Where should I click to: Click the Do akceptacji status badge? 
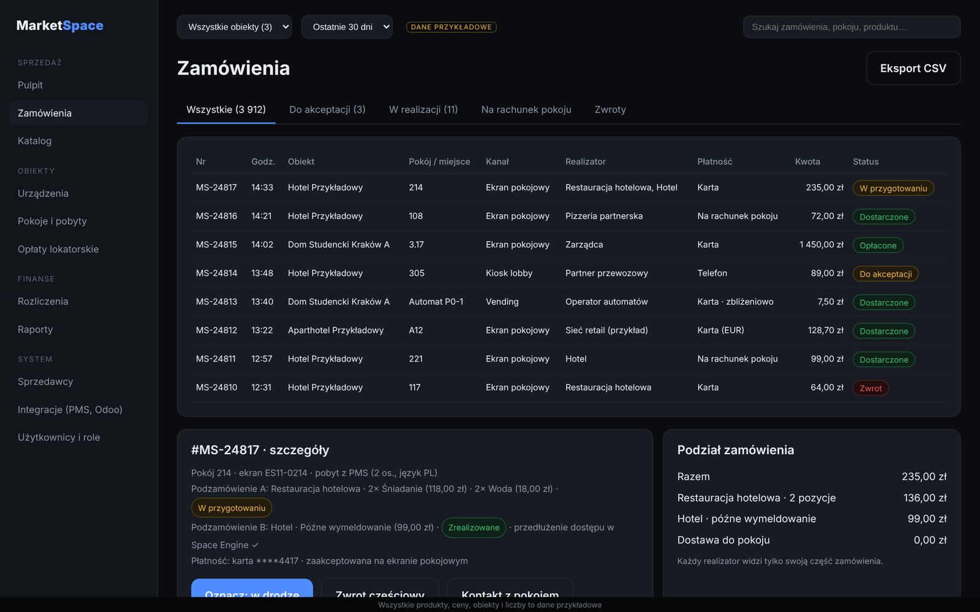point(885,274)
